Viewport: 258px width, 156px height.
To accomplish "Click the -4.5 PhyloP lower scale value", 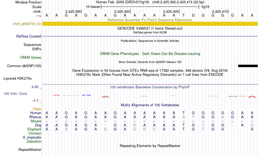I will [x=35, y=101].
